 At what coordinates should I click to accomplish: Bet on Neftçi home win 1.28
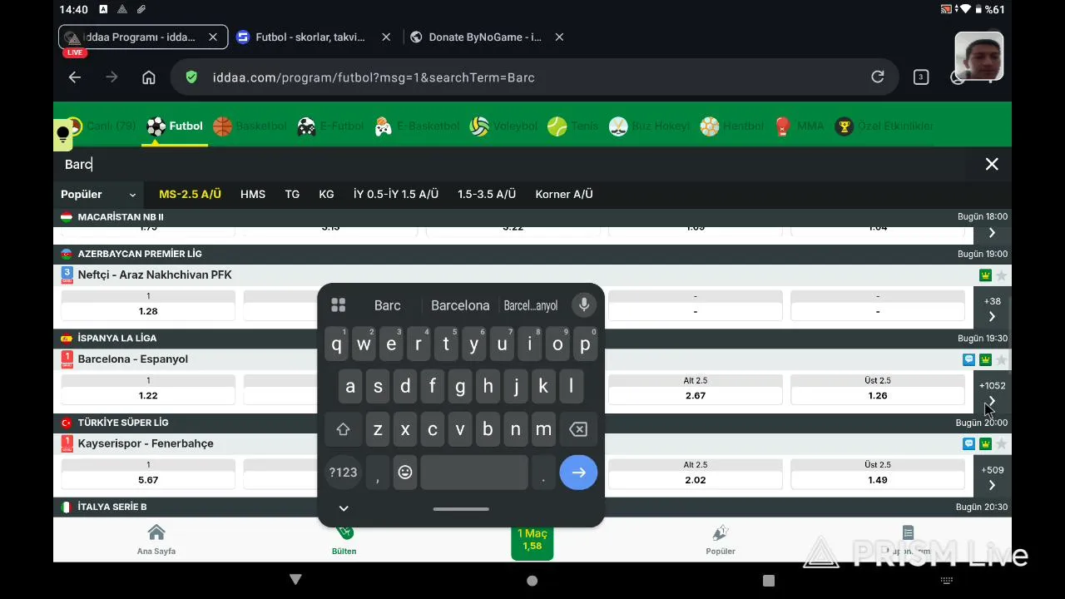pyautogui.click(x=148, y=304)
